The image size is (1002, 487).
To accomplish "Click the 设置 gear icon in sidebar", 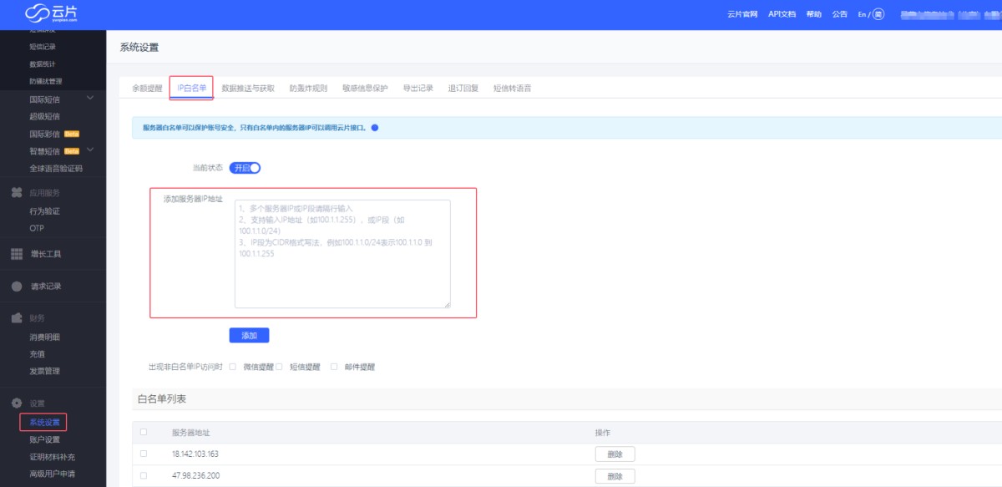I will (x=16, y=403).
